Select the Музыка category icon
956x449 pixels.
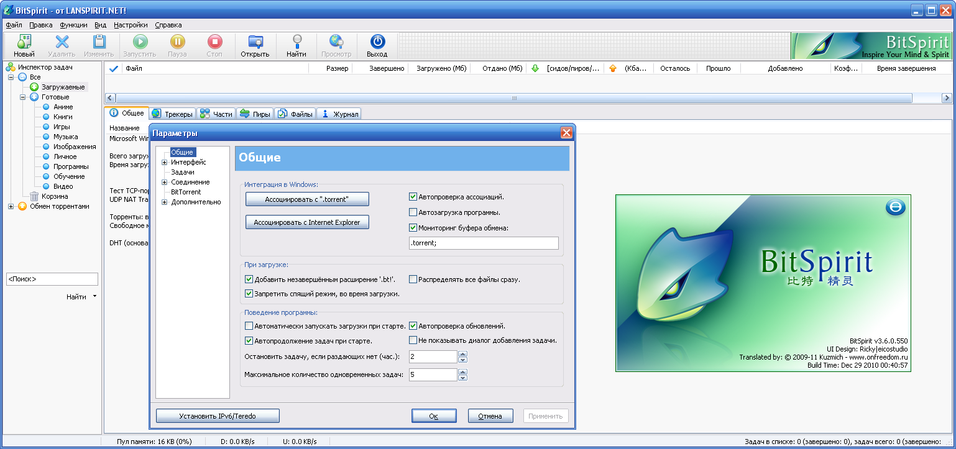point(46,137)
